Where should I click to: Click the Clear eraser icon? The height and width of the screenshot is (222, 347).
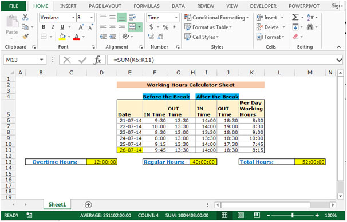tap(295, 37)
